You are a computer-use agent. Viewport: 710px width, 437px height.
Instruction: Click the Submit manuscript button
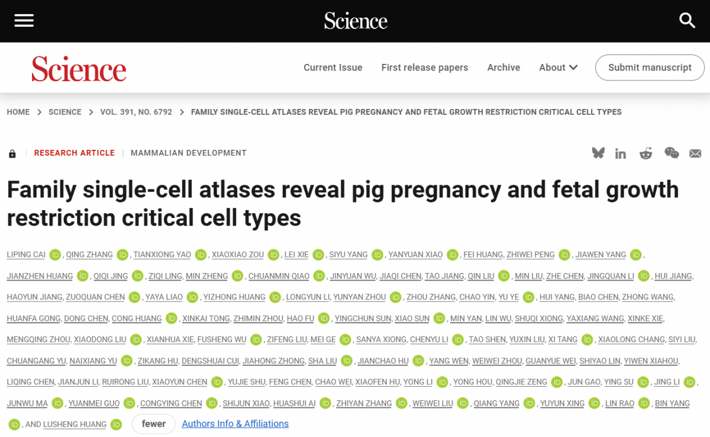point(649,68)
